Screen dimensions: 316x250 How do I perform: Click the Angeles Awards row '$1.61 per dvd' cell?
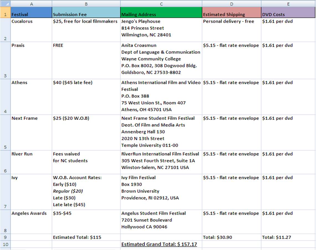(288, 222)
